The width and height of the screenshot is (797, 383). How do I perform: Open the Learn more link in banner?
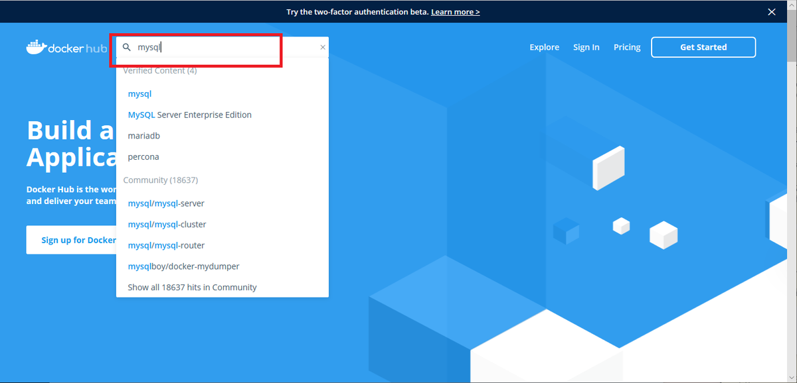click(455, 12)
